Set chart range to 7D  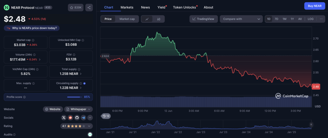pos(276,19)
